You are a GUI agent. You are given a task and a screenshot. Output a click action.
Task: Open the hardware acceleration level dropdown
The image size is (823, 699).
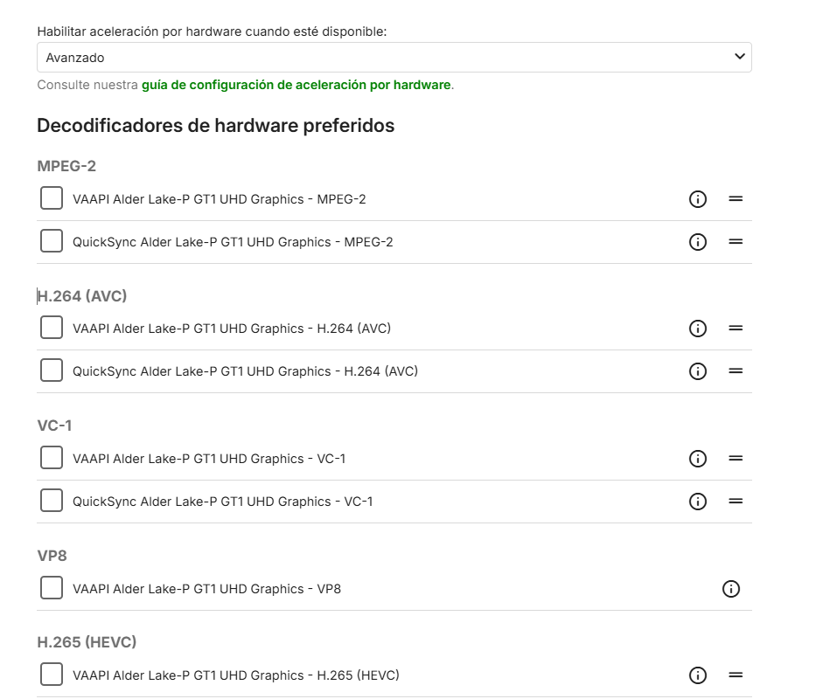click(394, 56)
